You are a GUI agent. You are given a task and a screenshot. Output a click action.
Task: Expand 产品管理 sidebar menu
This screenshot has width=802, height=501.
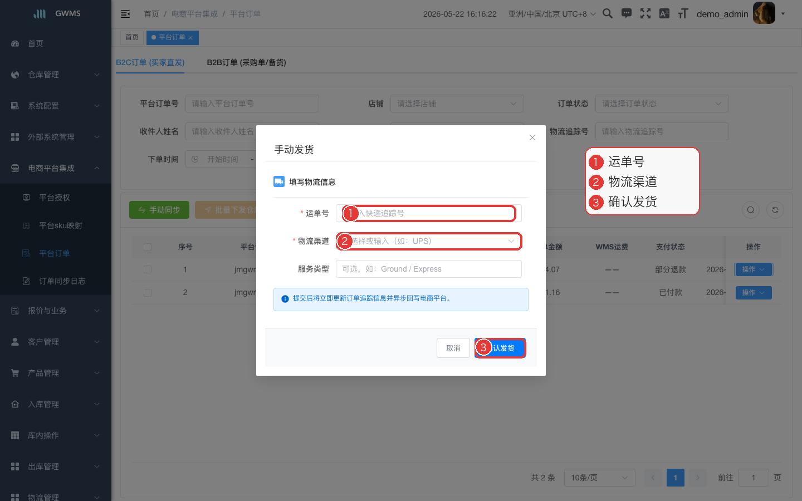(56, 373)
